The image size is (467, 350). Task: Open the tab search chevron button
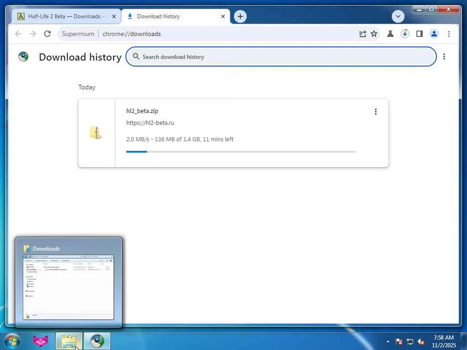pos(398,16)
